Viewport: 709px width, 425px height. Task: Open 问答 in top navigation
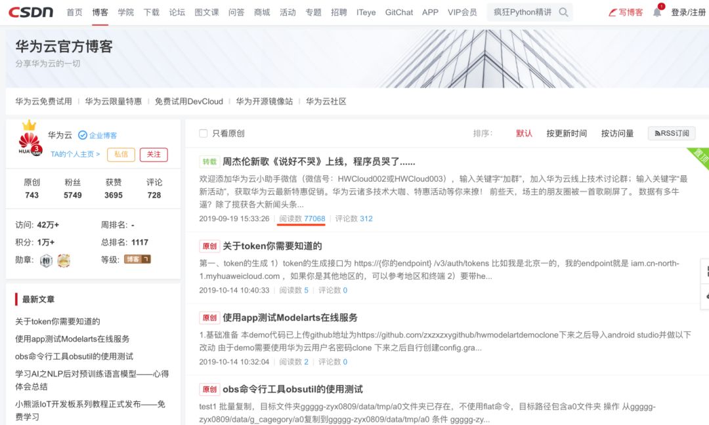click(236, 12)
